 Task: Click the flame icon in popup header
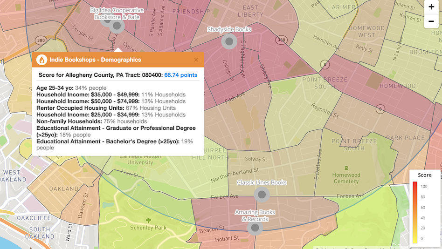point(42,60)
